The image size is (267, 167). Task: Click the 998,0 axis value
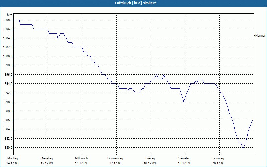[x=8, y=65]
